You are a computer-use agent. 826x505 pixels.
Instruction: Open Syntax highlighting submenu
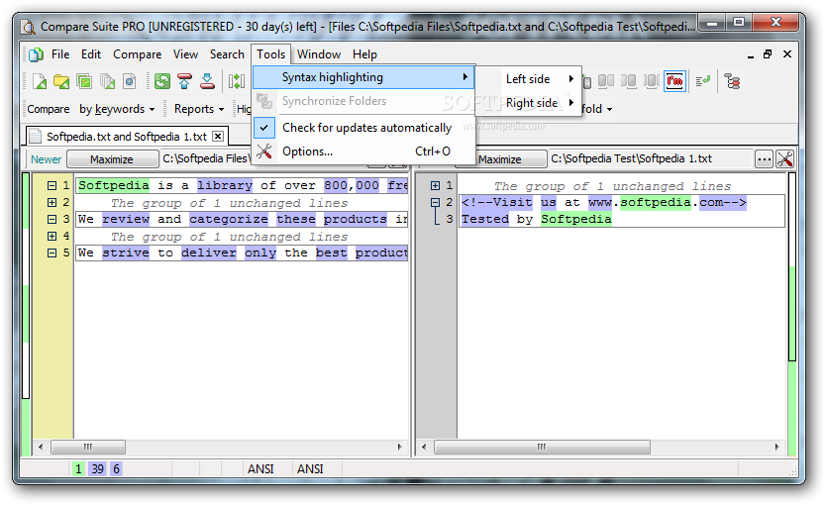(x=363, y=77)
